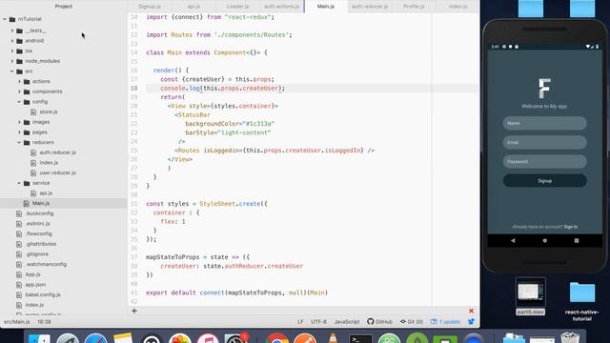Image resolution: width=610 pixels, height=343 pixels.
Task: Change the UTF-8 encoding in status bar
Action: [x=318, y=322]
